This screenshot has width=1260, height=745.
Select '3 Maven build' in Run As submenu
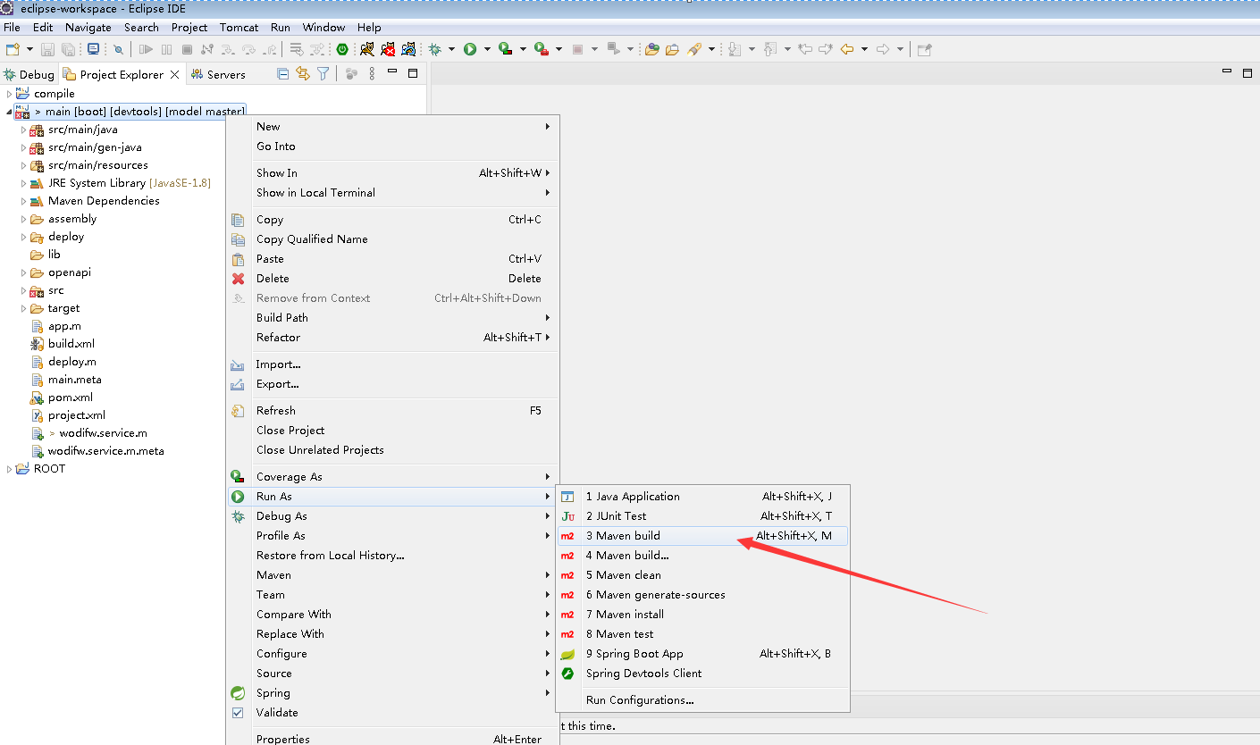[x=701, y=536]
